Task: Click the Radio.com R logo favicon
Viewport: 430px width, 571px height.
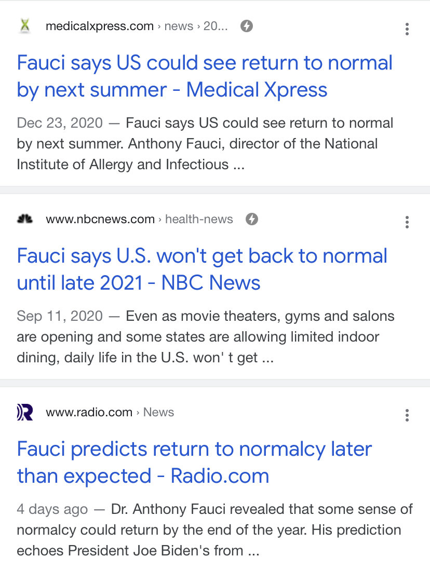Action: pyautogui.click(x=25, y=412)
